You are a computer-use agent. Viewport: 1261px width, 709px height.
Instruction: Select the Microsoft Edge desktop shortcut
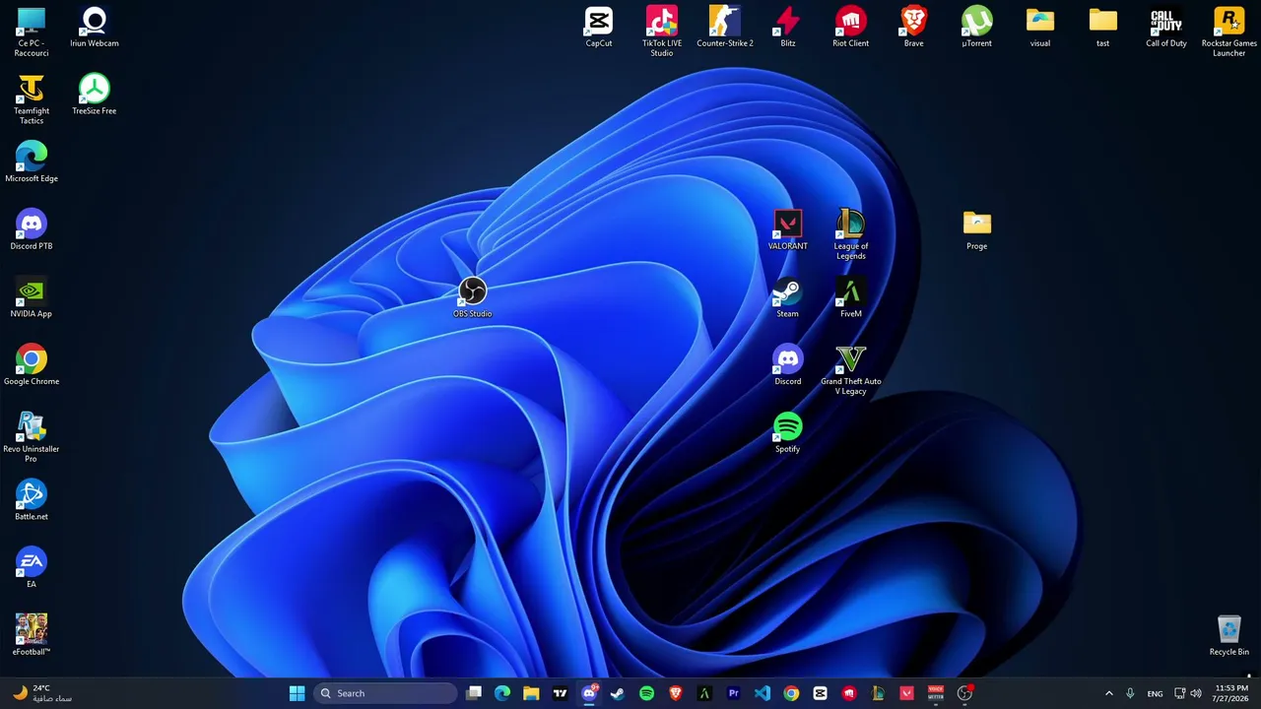coord(32,161)
